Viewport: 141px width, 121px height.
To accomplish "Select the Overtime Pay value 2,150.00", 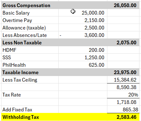I will [x=83, y=20].
